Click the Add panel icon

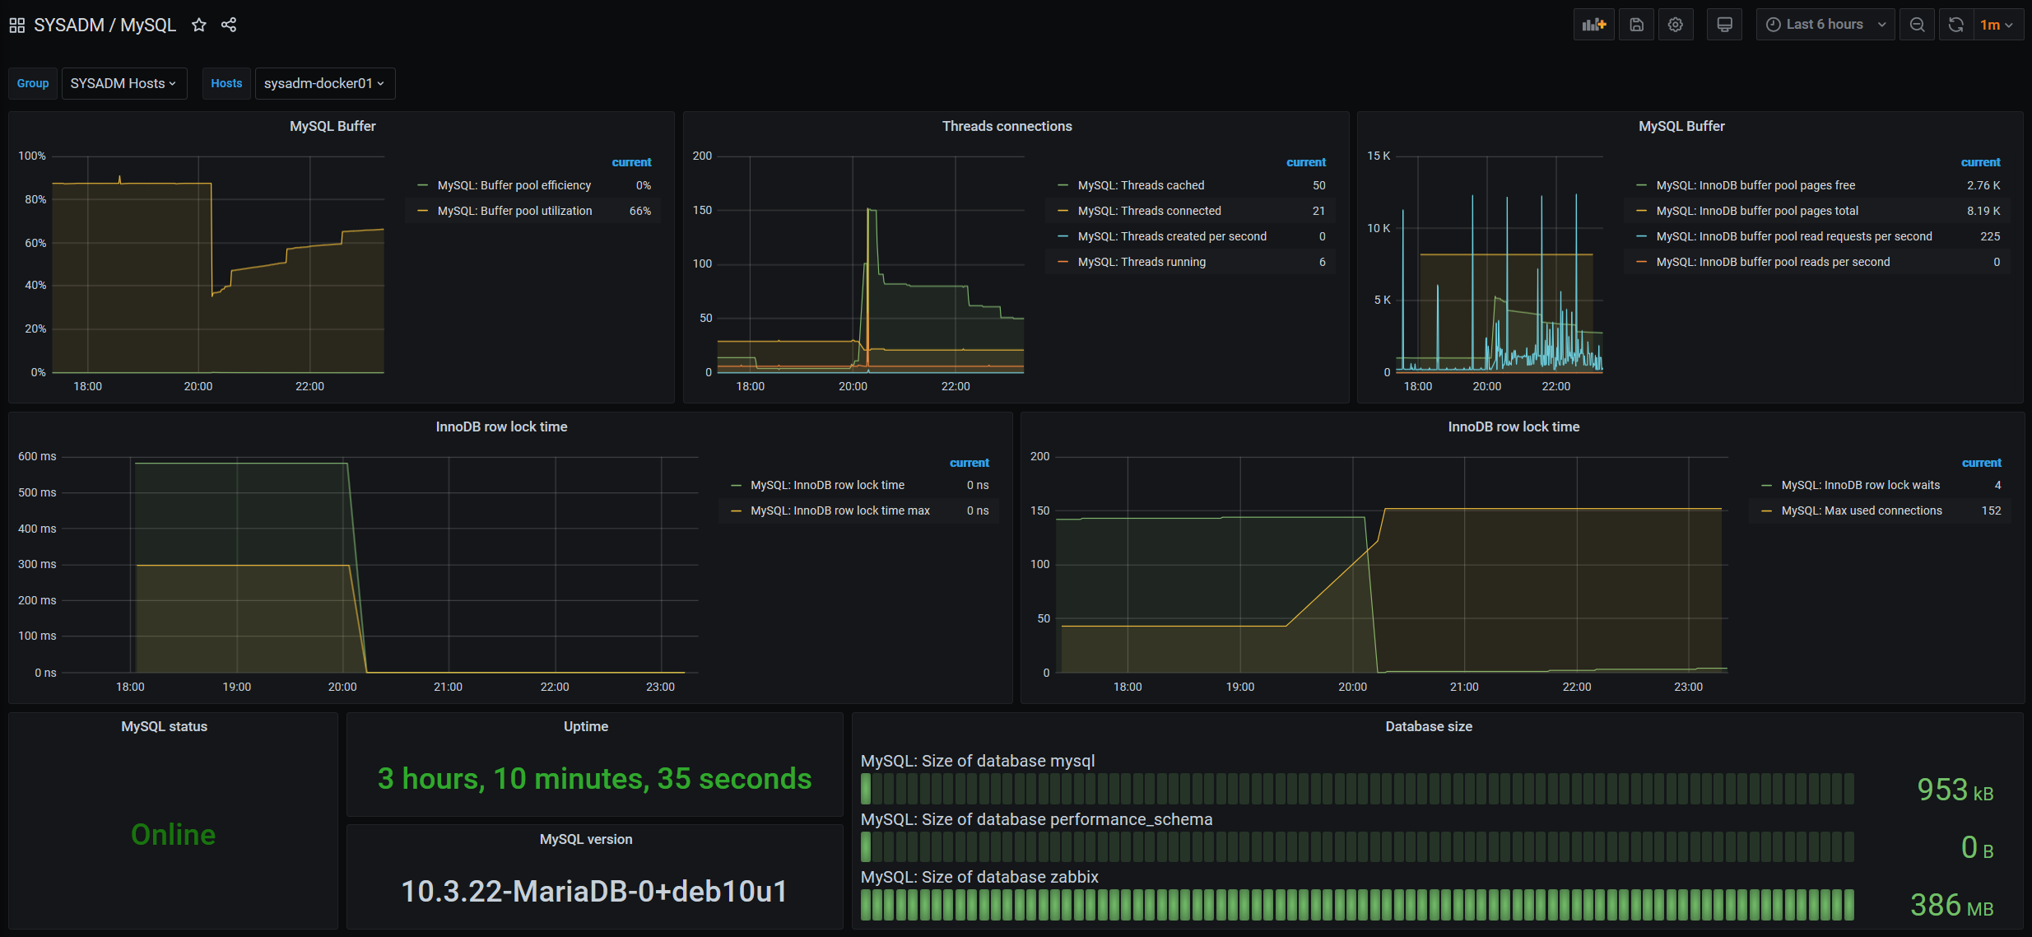pyautogui.click(x=1593, y=25)
